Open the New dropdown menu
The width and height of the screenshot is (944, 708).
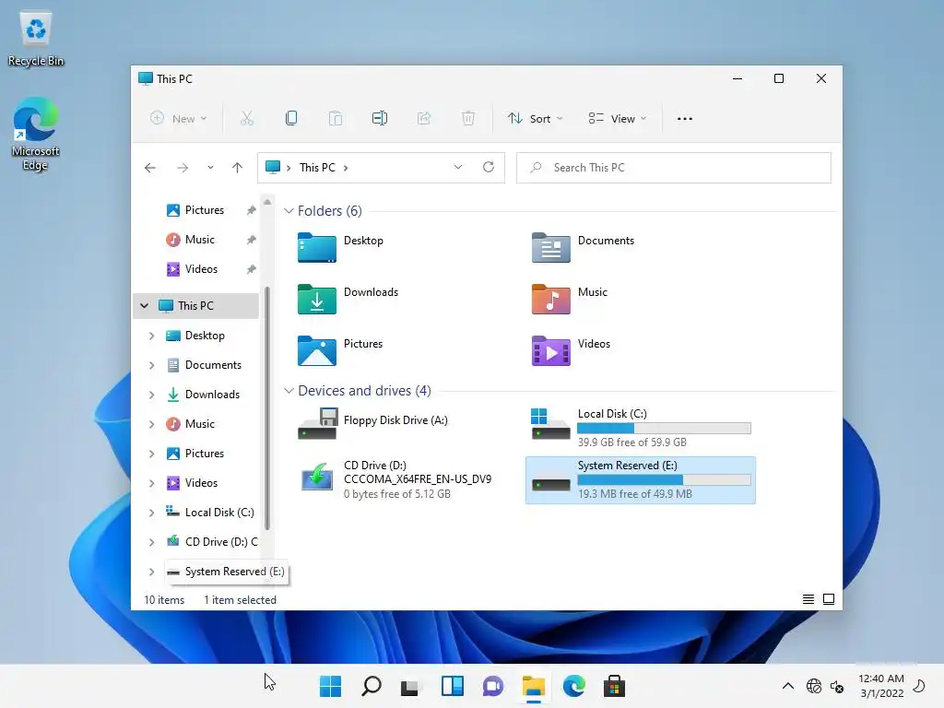179,119
